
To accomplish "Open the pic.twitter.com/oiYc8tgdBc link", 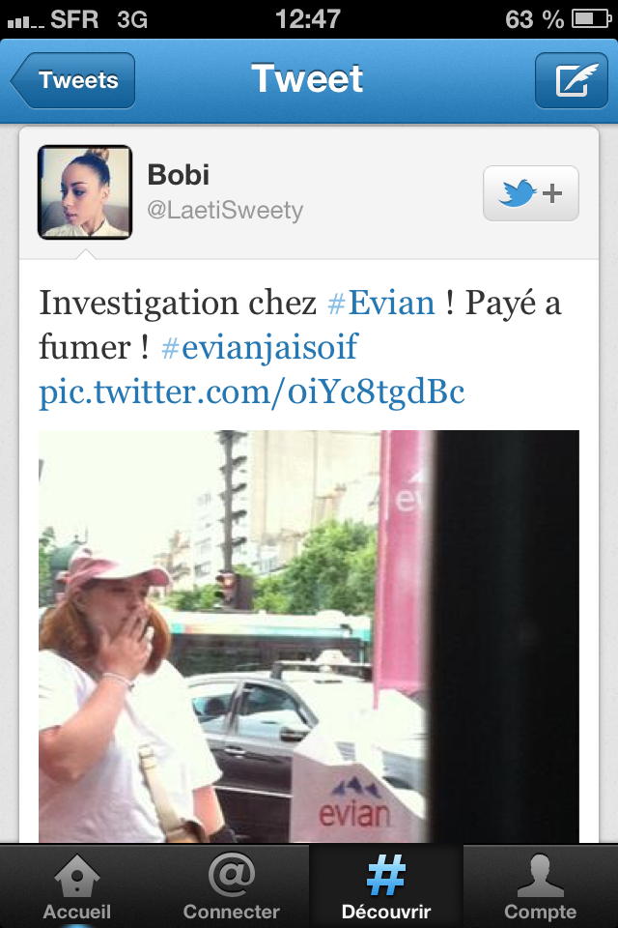I will pos(252,391).
